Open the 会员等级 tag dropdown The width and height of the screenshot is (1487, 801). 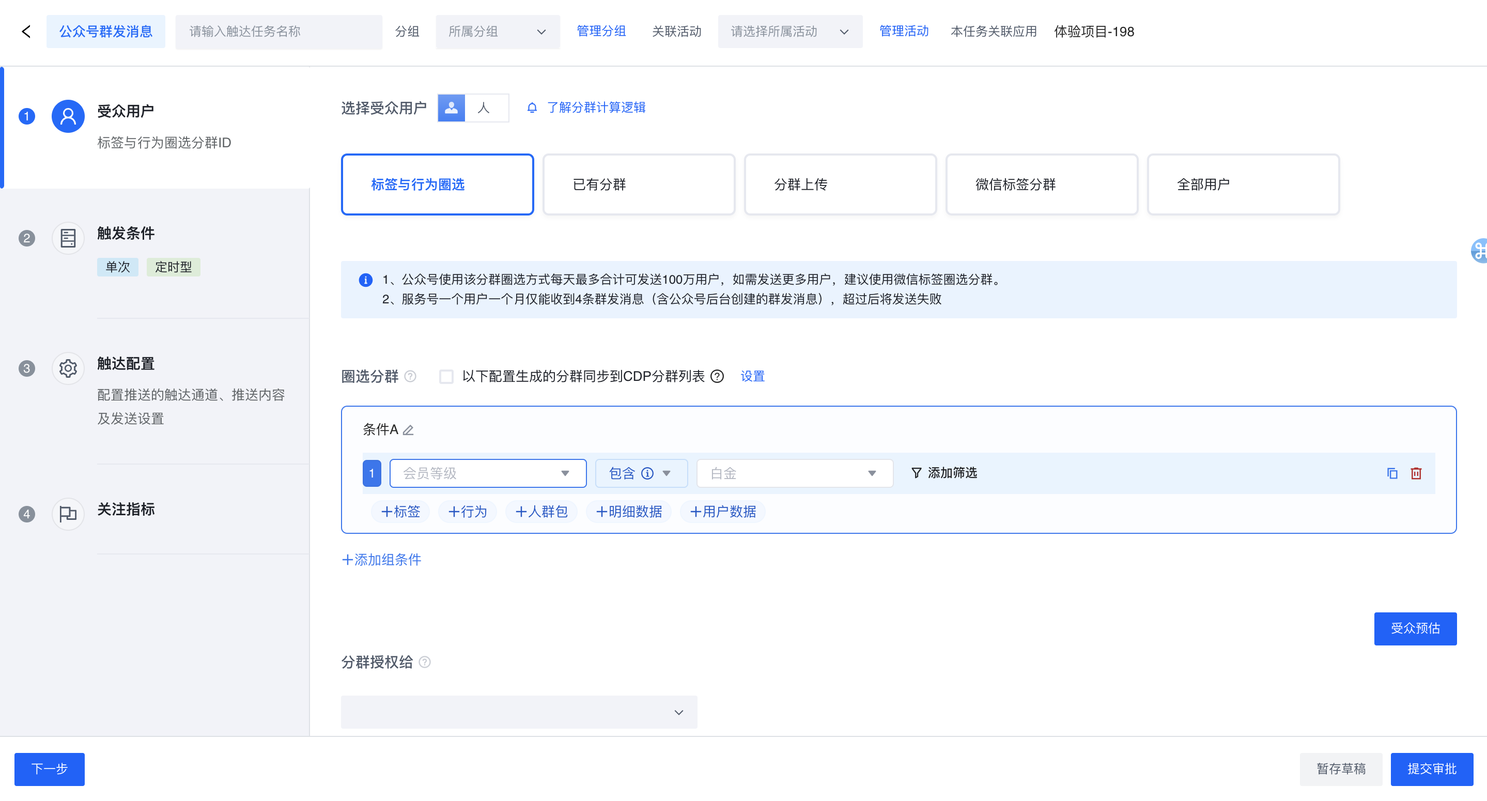488,473
